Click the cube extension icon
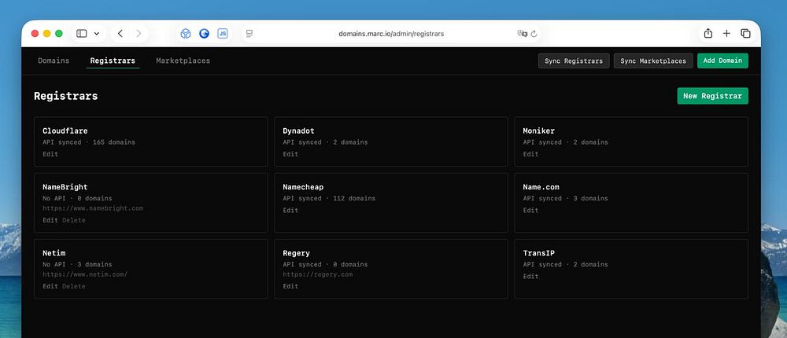Image resolution: width=787 pixels, height=338 pixels. 186,34
